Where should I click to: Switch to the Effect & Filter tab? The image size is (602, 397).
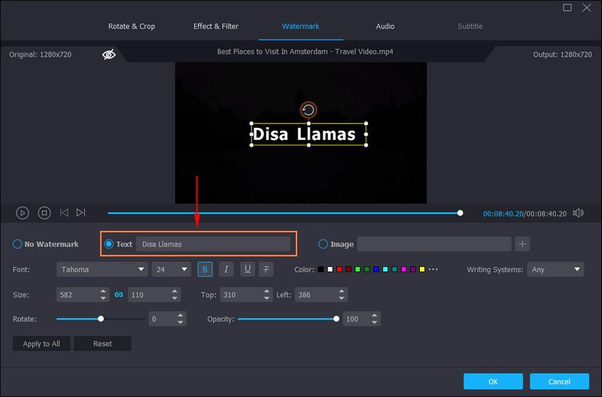tap(216, 26)
